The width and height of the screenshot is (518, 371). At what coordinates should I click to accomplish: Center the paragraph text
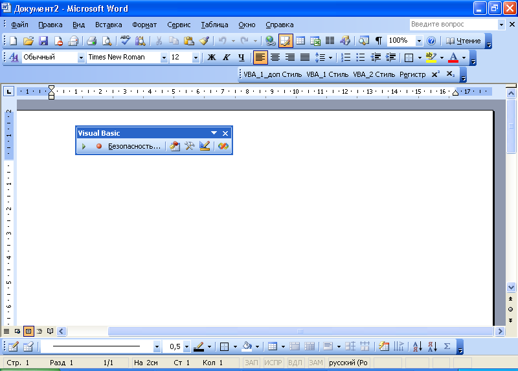coord(275,58)
